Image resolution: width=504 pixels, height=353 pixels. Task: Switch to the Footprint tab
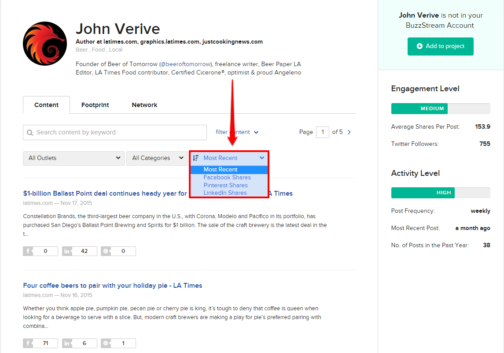95,105
